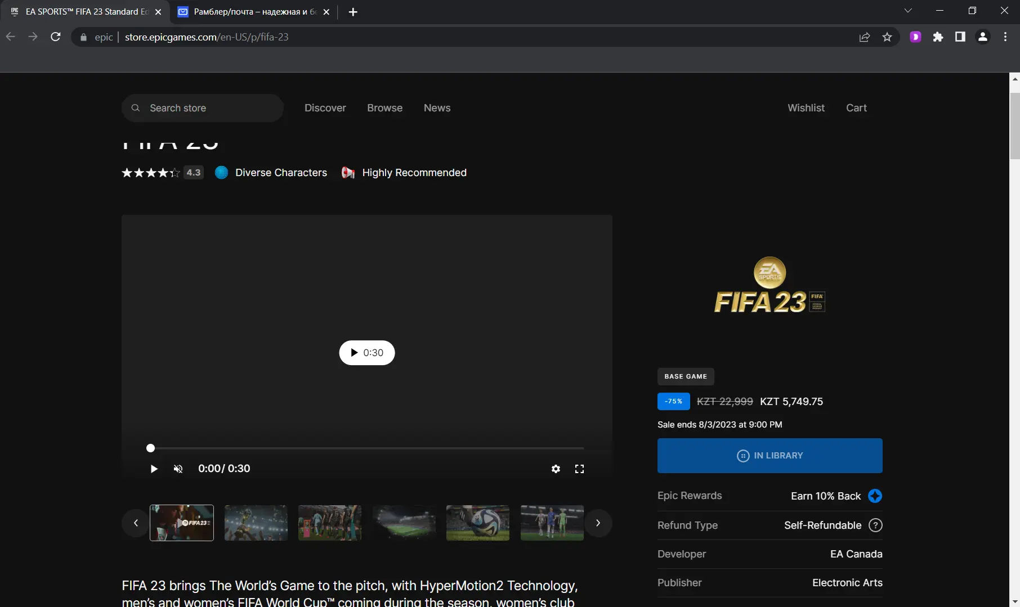Click the site lock icon in address bar

pyautogui.click(x=83, y=37)
